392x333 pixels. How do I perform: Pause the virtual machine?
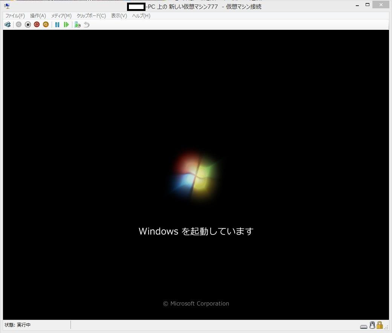57,25
